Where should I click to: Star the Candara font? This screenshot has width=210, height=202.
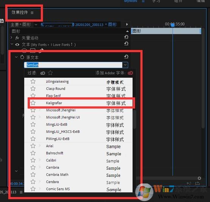[x=33, y=182]
